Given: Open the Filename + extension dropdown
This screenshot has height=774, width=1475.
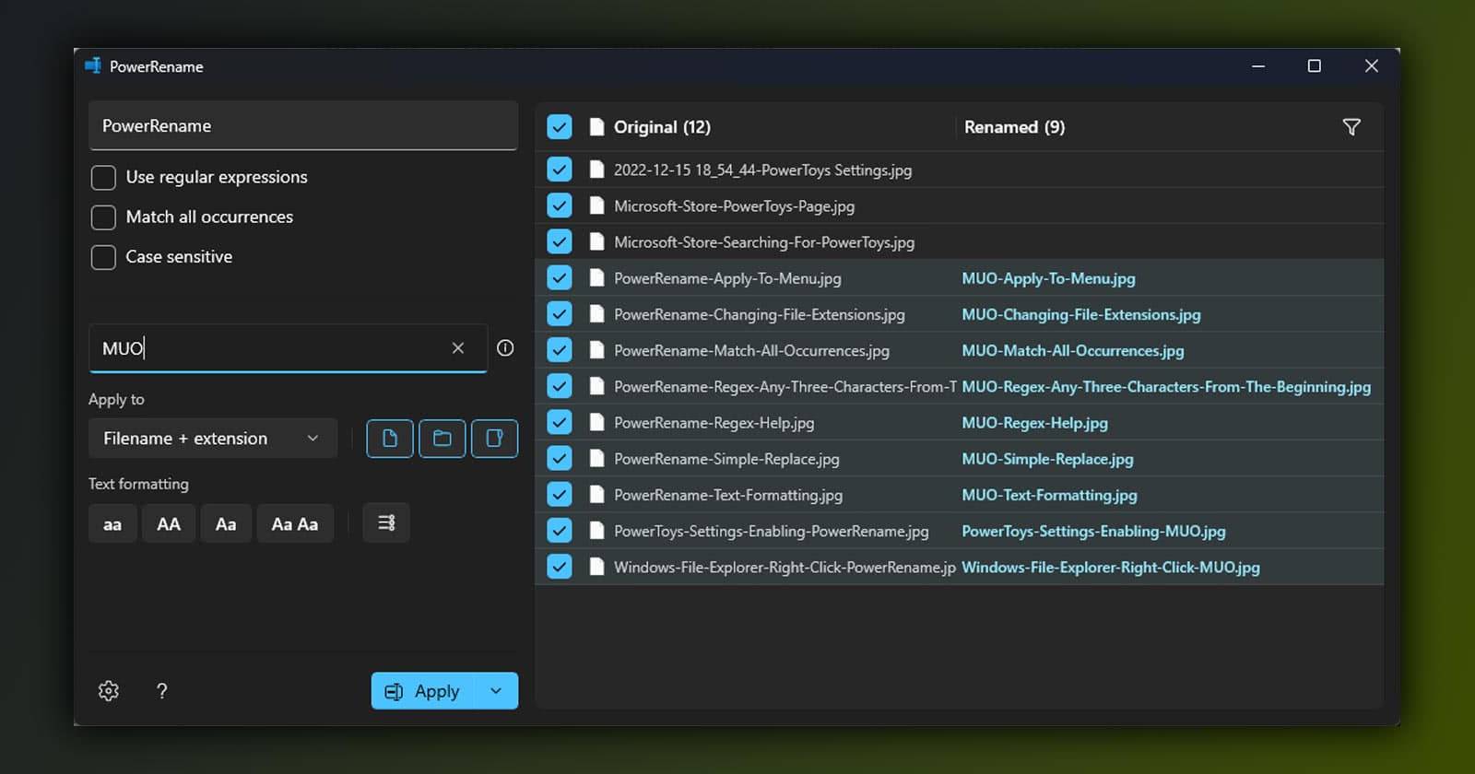Looking at the screenshot, I should click(x=213, y=439).
